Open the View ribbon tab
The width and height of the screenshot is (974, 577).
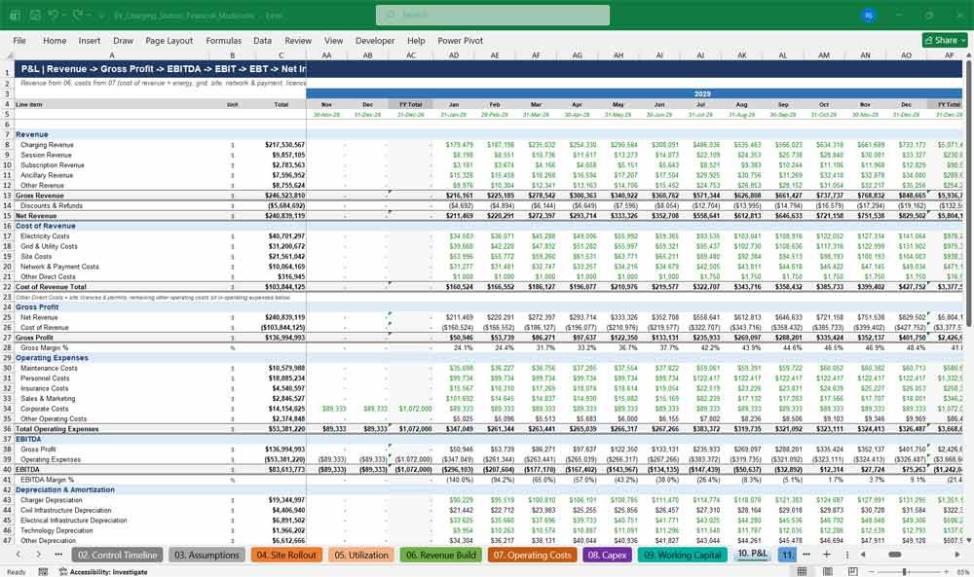tap(333, 40)
